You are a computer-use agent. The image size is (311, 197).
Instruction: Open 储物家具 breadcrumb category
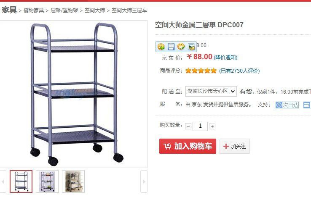(34, 10)
